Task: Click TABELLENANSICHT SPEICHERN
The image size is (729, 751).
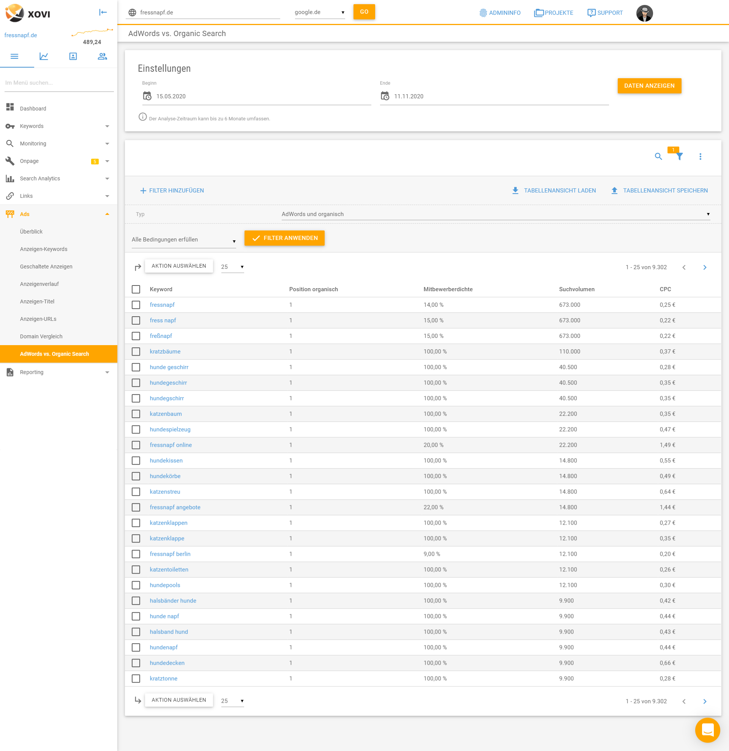Action: 659,191
